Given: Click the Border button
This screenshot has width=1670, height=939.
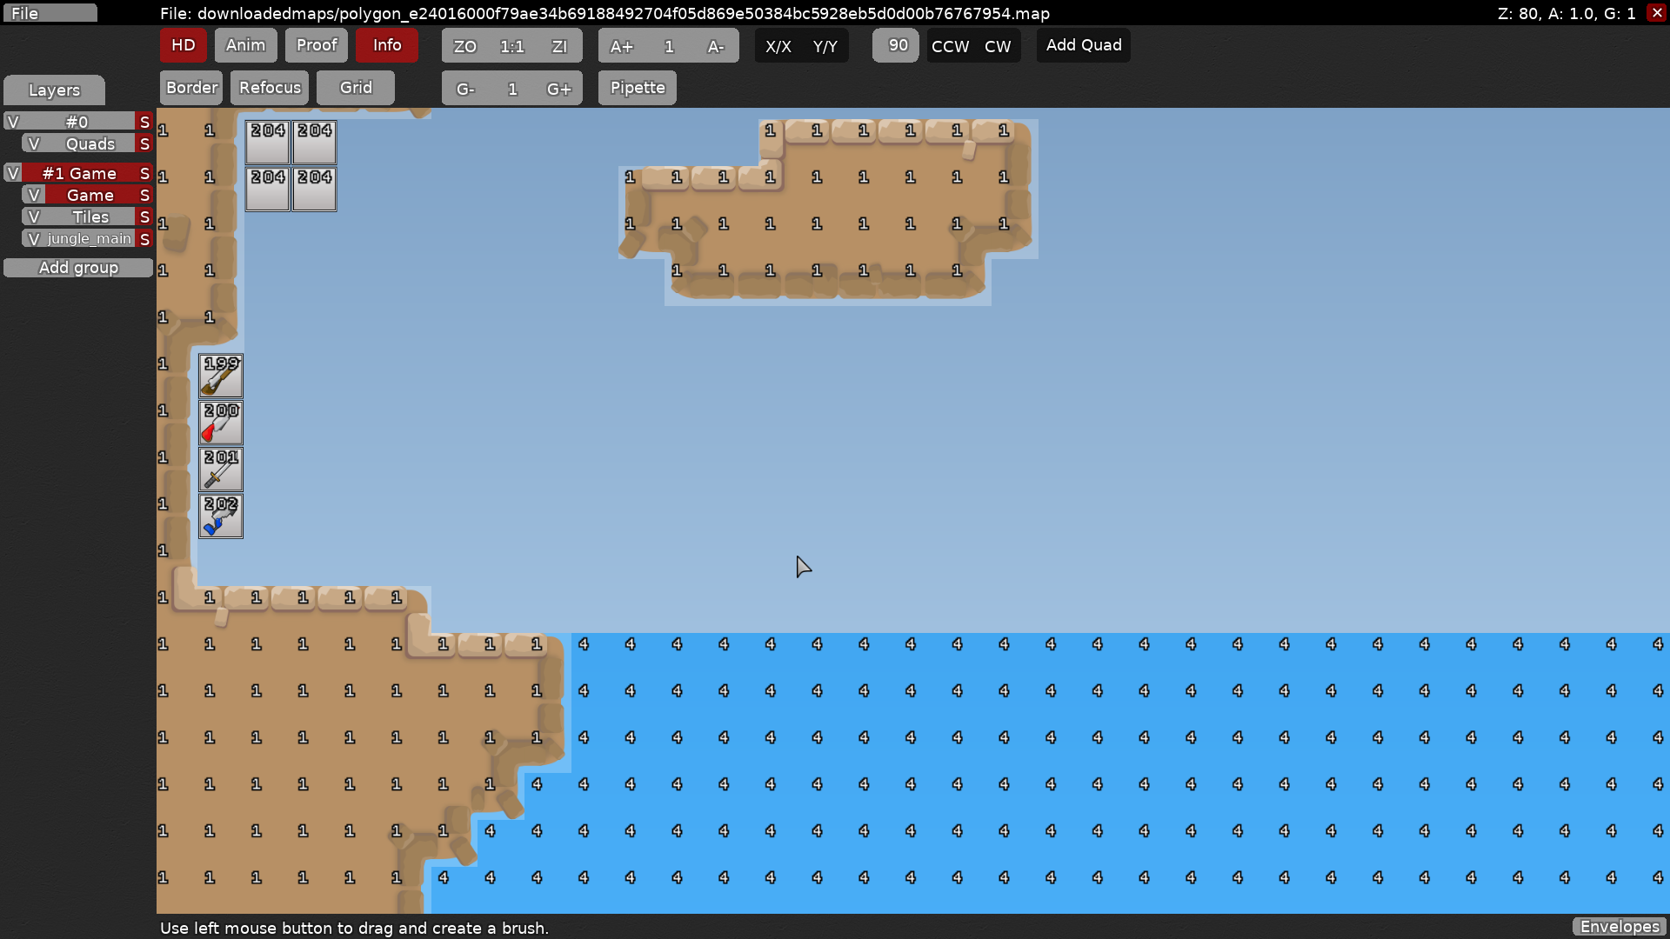Looking at the screenshot, I should click(191, 88).
